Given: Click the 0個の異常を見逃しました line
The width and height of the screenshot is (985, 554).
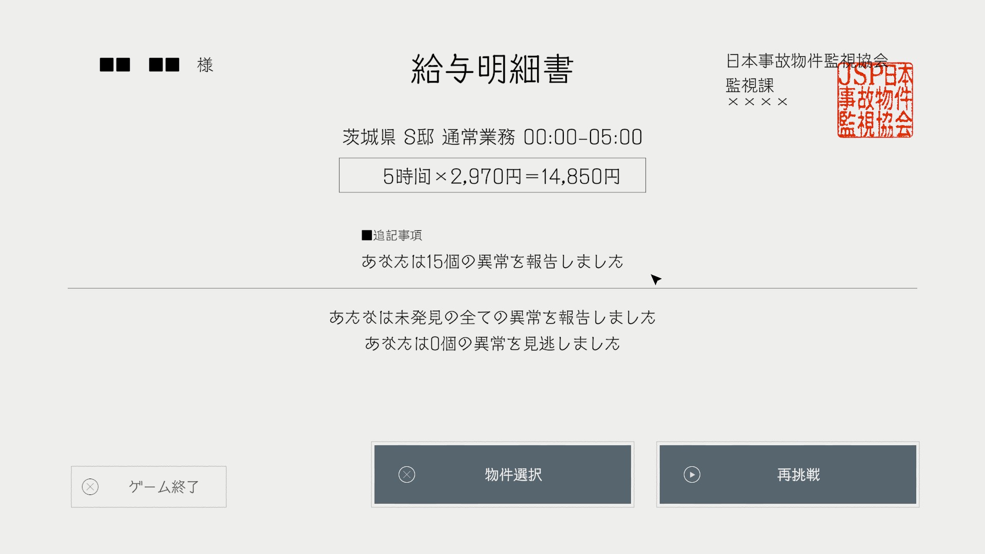Looking at the screenshot, I should coord(493,343).
